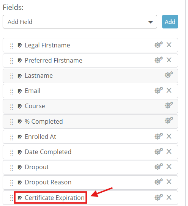The height and width of the screenshot is (206, 188).
Task: Click the Add Field dropdown arrow
Action: [150, 22]
